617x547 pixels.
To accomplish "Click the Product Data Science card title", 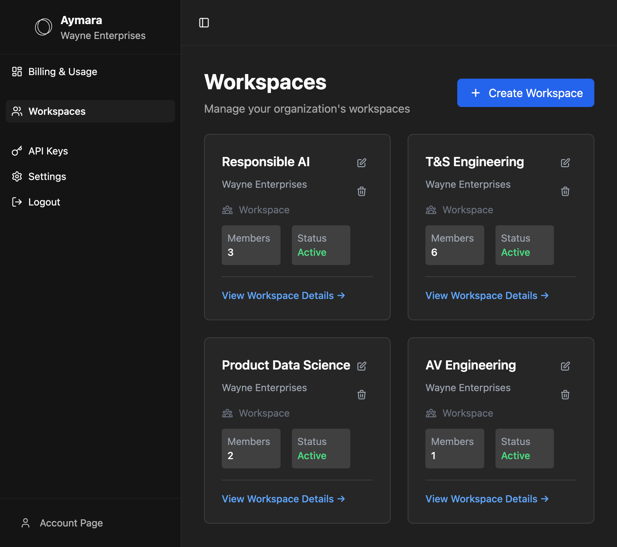I will point(286,365).
